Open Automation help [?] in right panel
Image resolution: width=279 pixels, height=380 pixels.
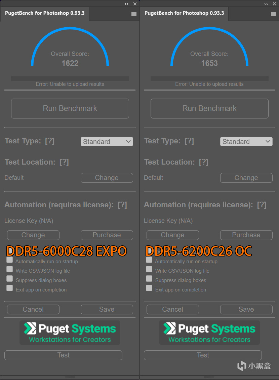pos(262,205)
